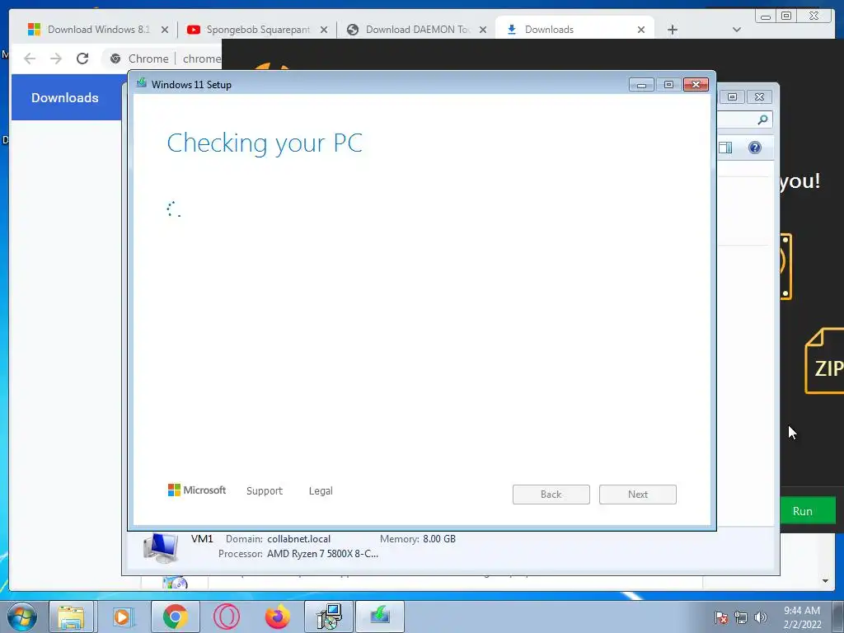Click the Microsoft logo in Setup

click(x=196, y=490)
